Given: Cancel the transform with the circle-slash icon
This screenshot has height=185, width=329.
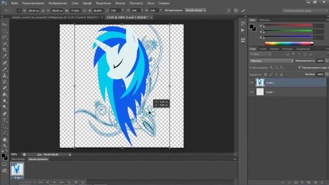Looking at the screenshot, I should [236, 10].
